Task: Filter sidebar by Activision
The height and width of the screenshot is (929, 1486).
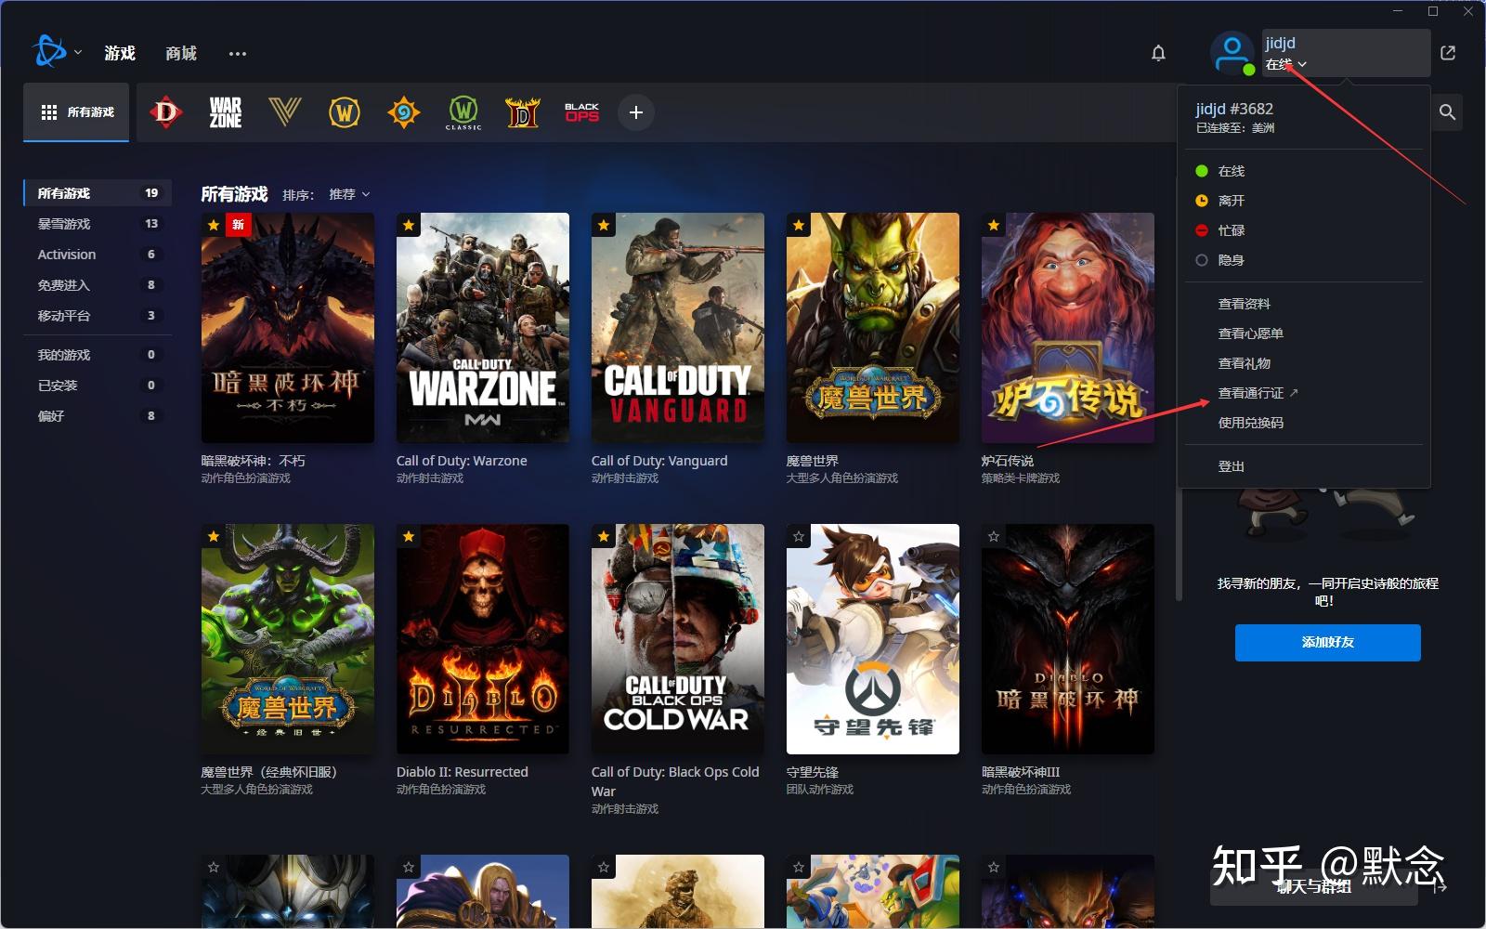Action: (x=98, y=255)
